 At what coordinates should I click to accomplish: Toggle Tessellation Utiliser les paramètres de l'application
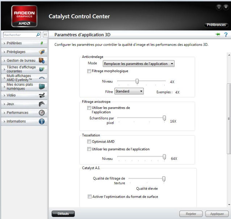(x=89, y=149)
